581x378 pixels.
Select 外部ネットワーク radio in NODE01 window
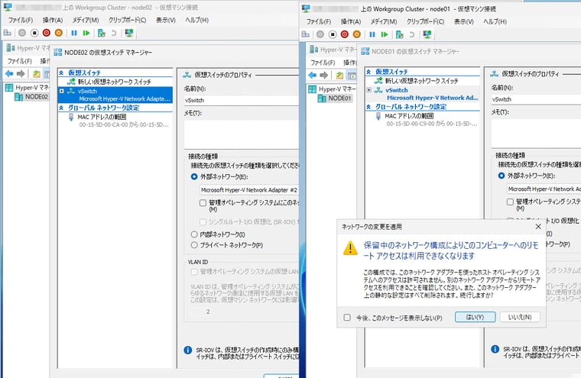[501, 176]
